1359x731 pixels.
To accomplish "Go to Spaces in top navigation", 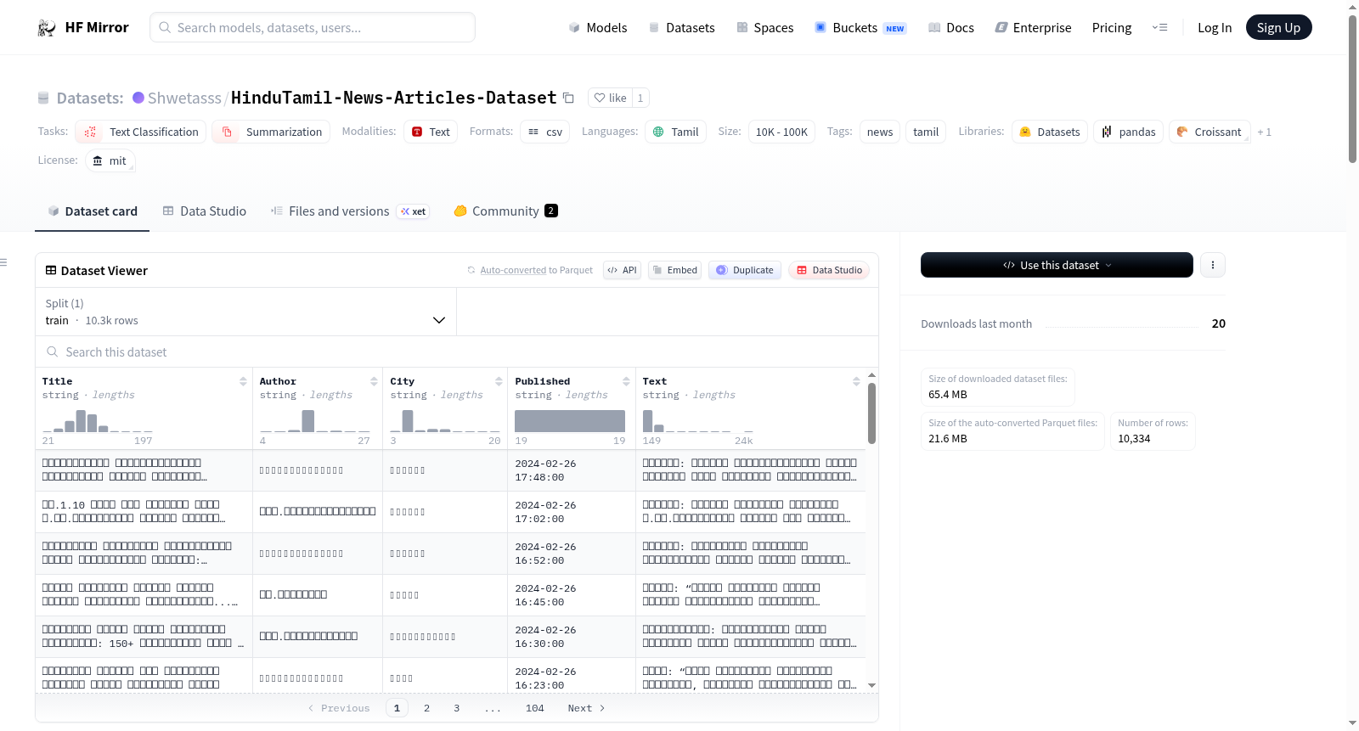I will click(x=765, y=28).
